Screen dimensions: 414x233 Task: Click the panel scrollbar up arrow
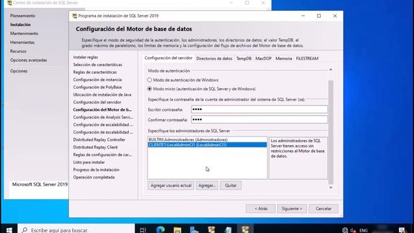331,70
